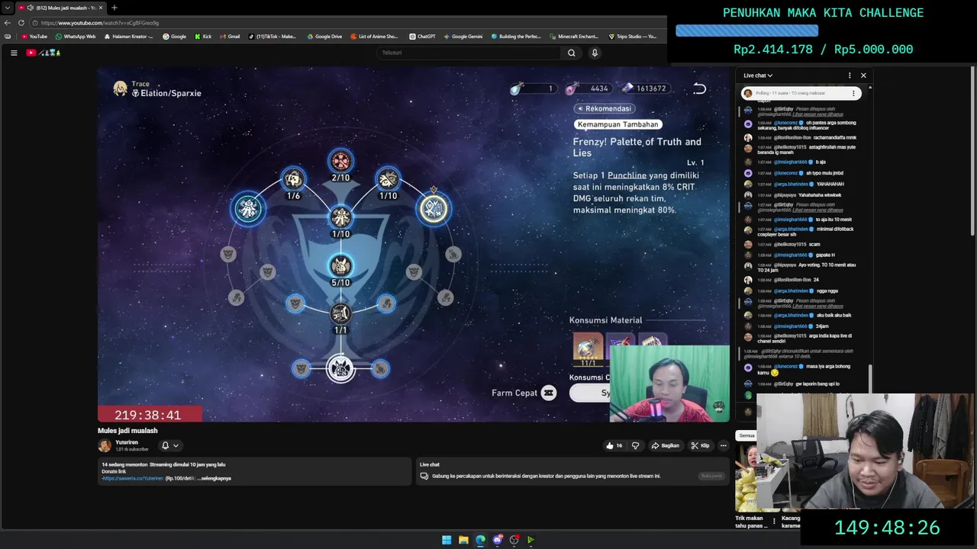977x549 pixels.
Task: Open the WhatsApp Web bookmark
Action: coord(76,37)
